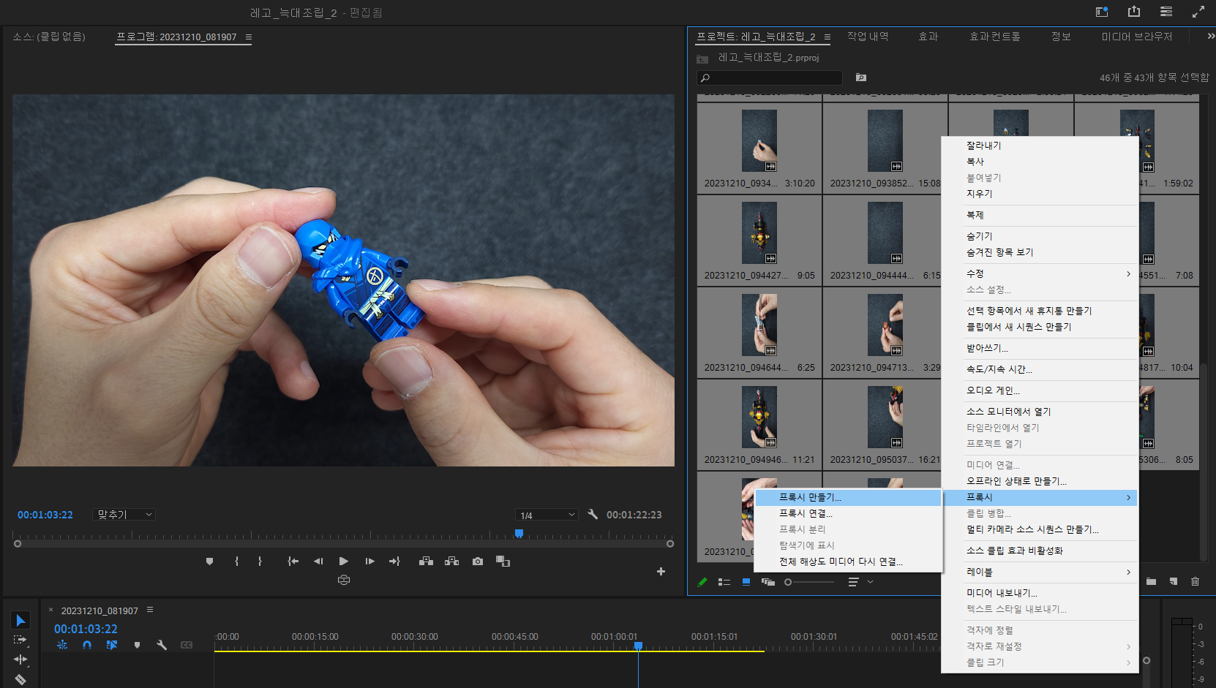Screen dimensions: 1216x688
Task: Adjust the thumbnail zoom slider in project panel
Action: [809, 582]
